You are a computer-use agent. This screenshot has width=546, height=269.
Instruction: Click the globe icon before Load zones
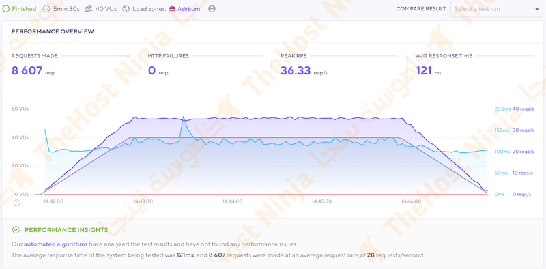126,9
